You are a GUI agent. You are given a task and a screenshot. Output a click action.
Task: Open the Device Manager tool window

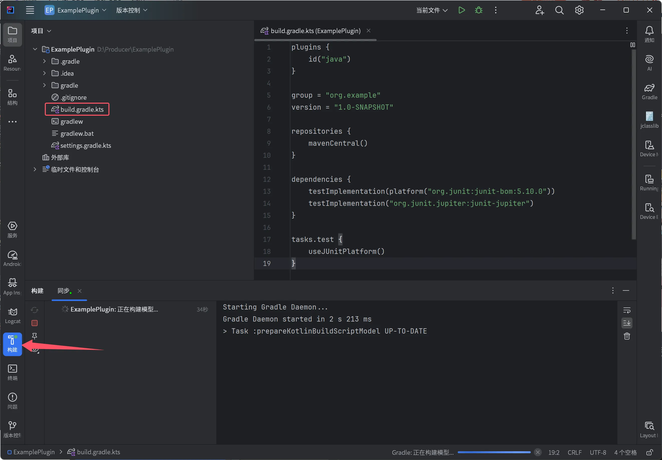[649, 148]
